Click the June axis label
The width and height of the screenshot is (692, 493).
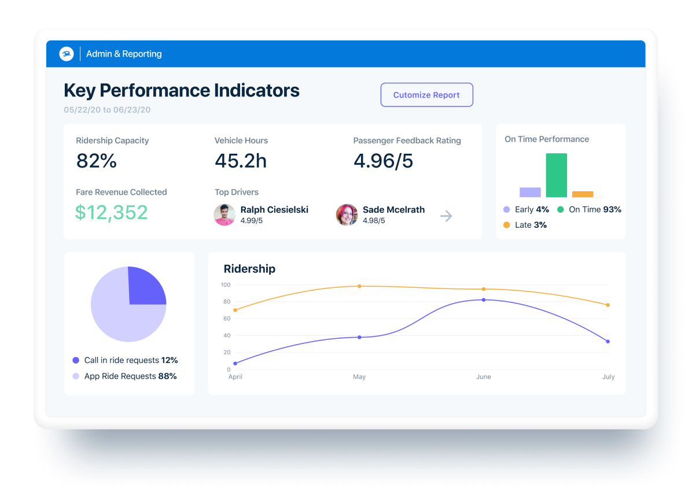pos(484,377)
